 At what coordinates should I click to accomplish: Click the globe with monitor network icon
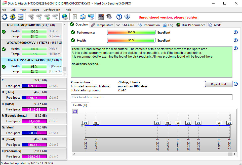(x=91, y=17)
